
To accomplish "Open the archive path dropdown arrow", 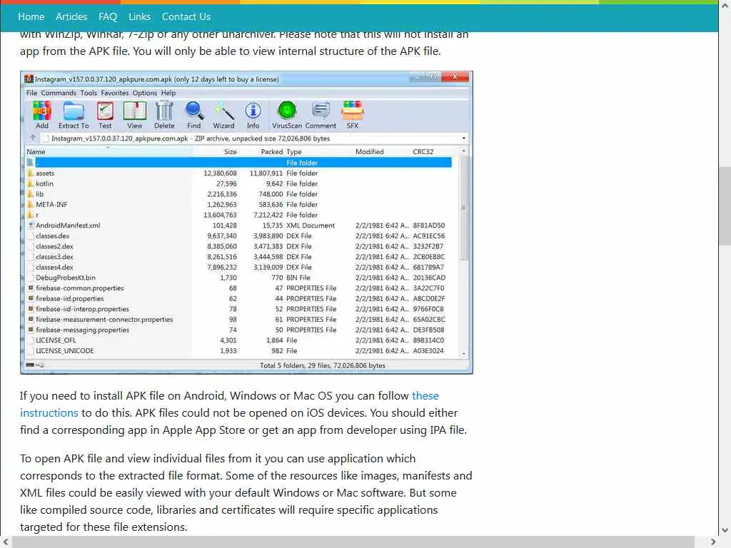I will tap(463, 138).
